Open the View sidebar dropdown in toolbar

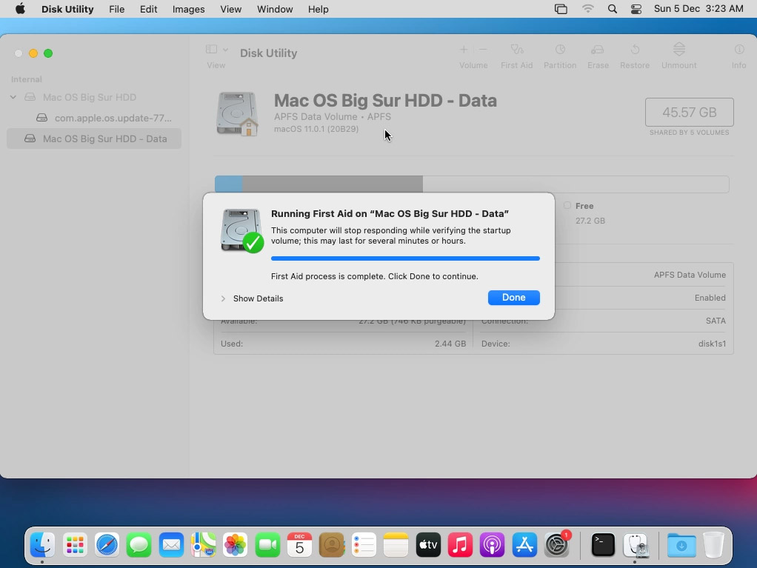pos(217,50)
